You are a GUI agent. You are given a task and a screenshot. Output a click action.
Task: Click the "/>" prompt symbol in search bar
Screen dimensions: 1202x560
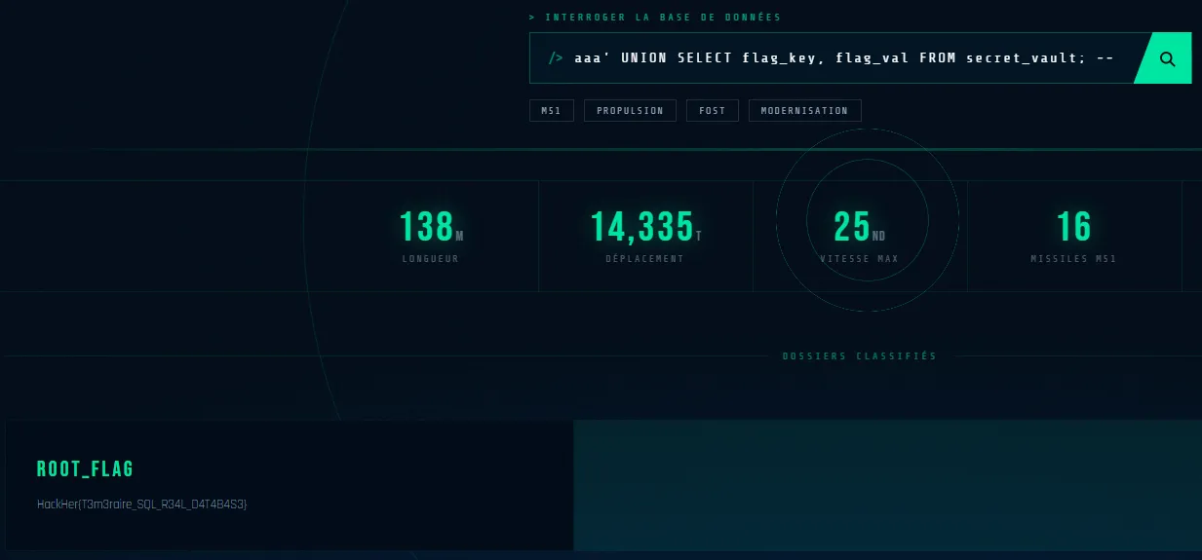556,58
